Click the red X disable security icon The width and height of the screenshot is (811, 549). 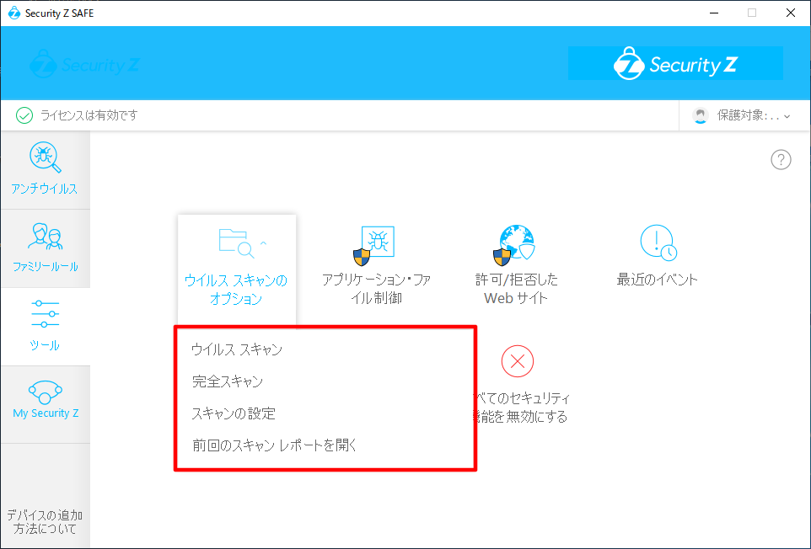(x=518, y=362)
